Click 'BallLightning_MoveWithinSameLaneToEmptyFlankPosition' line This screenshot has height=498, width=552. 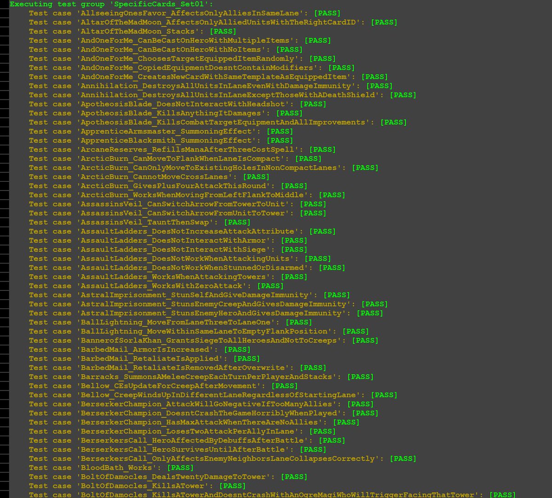coord(199,331)
